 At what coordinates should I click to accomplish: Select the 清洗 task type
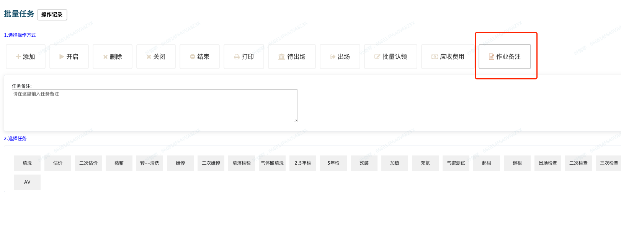[27, 163]
